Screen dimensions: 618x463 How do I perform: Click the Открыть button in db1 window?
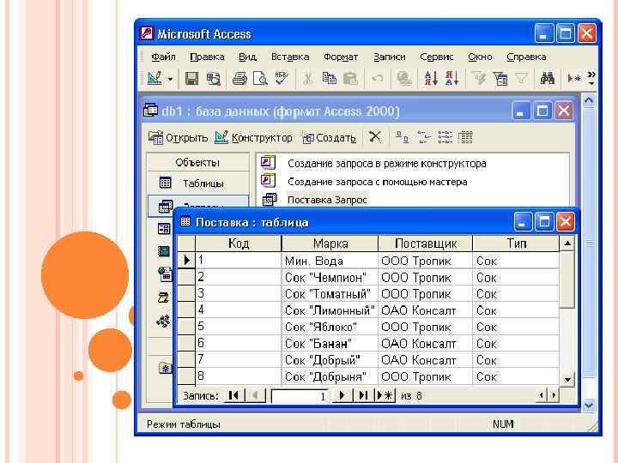179,138
